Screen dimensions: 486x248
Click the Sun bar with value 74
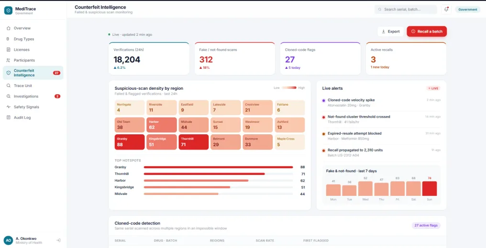pyautogui.click(x=429, y=189)
